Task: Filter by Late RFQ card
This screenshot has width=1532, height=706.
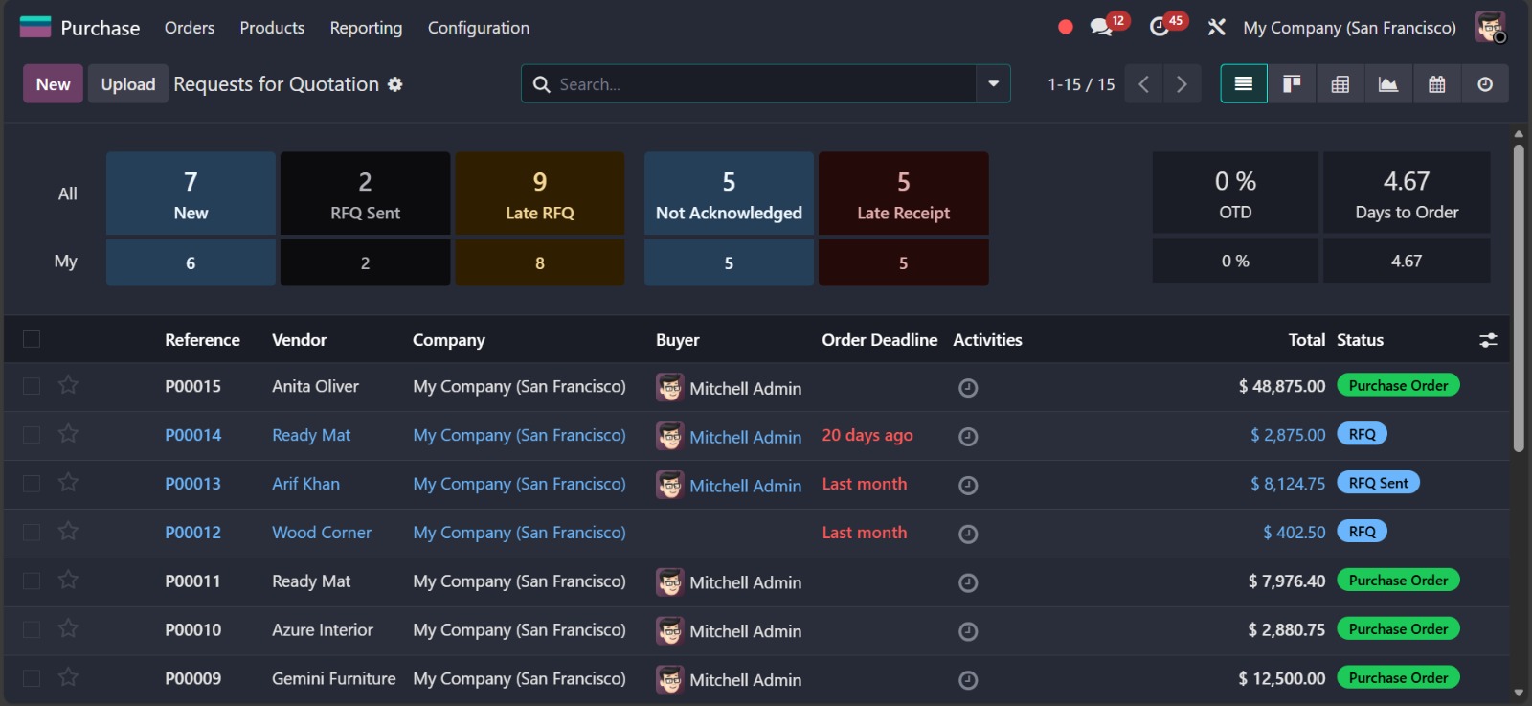Action: click(x=540, y=194)
